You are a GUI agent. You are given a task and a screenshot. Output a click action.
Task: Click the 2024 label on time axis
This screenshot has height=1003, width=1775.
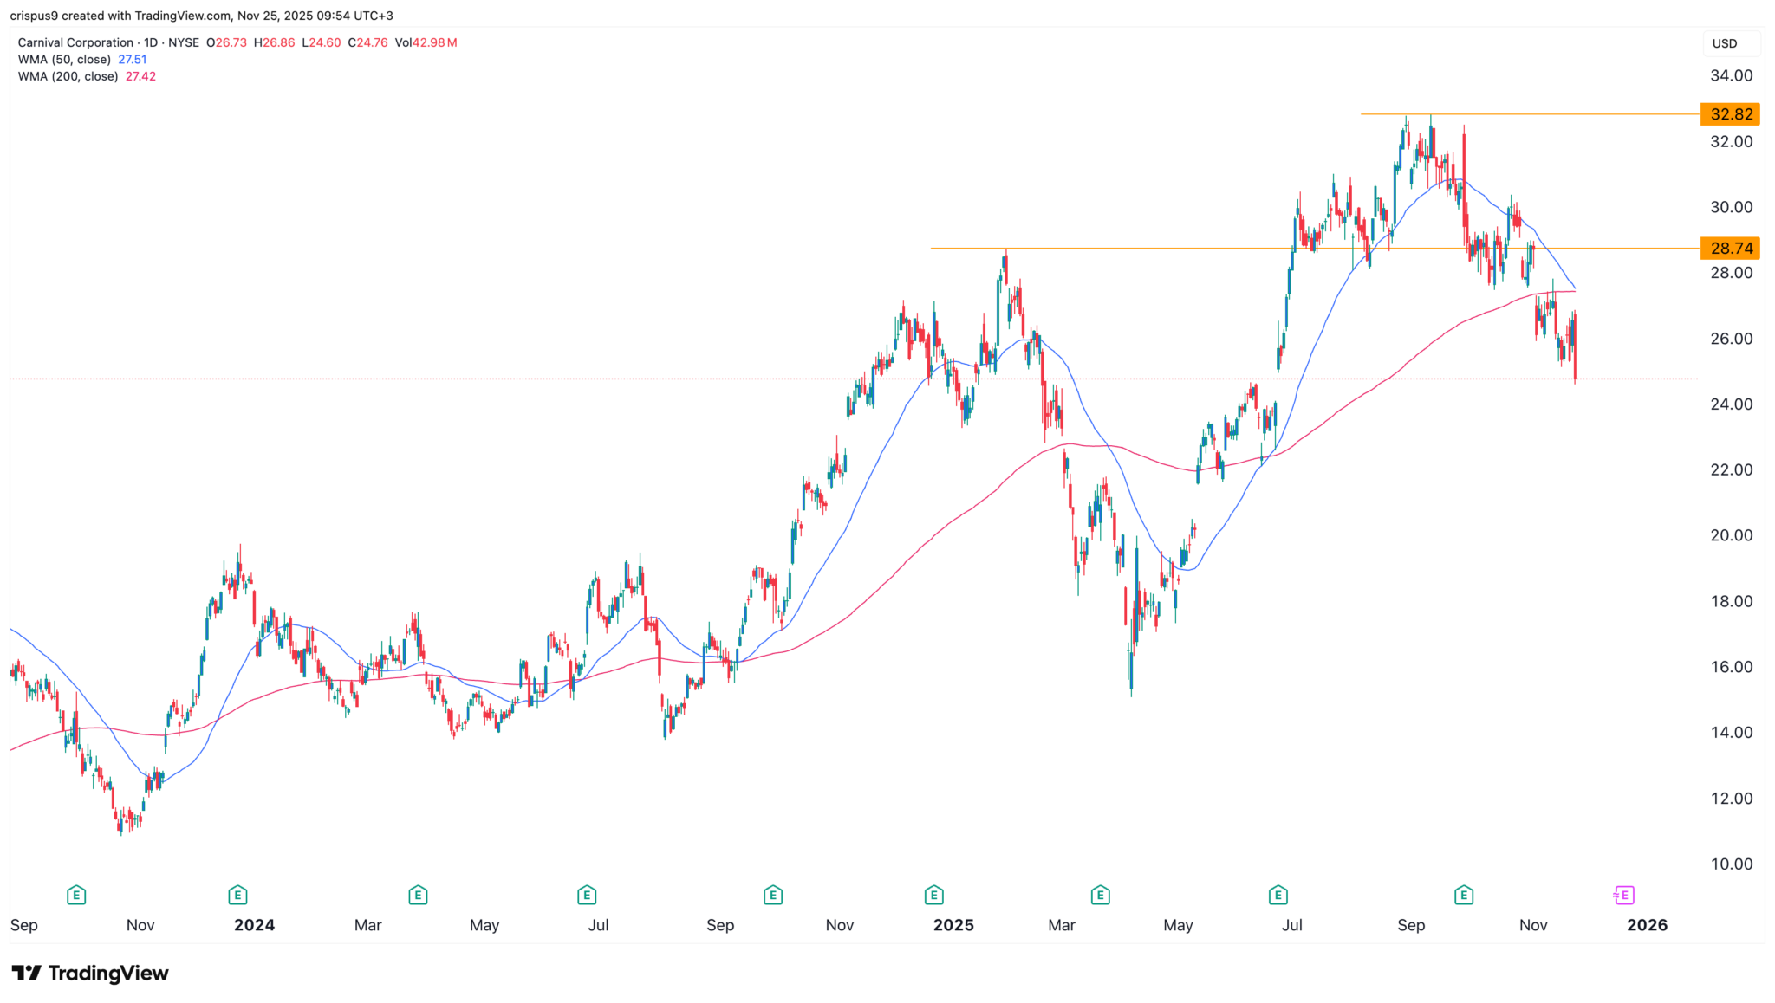pos(254,925)
